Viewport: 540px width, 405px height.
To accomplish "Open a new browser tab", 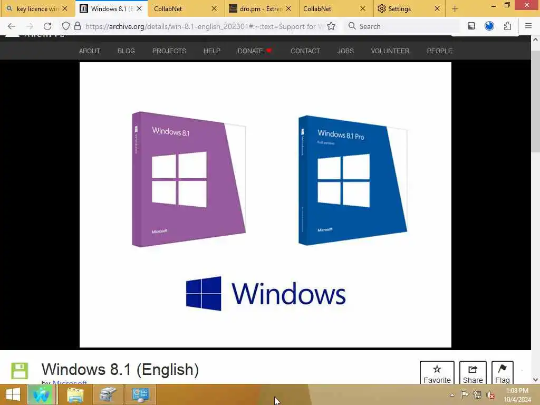I will tap(455, 9).
